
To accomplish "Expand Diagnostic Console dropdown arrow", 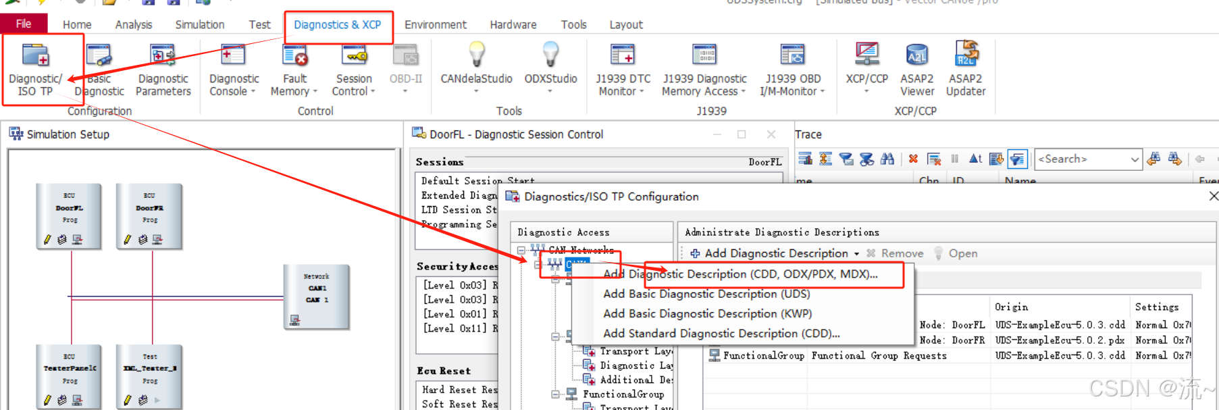I will coord(253,92).
